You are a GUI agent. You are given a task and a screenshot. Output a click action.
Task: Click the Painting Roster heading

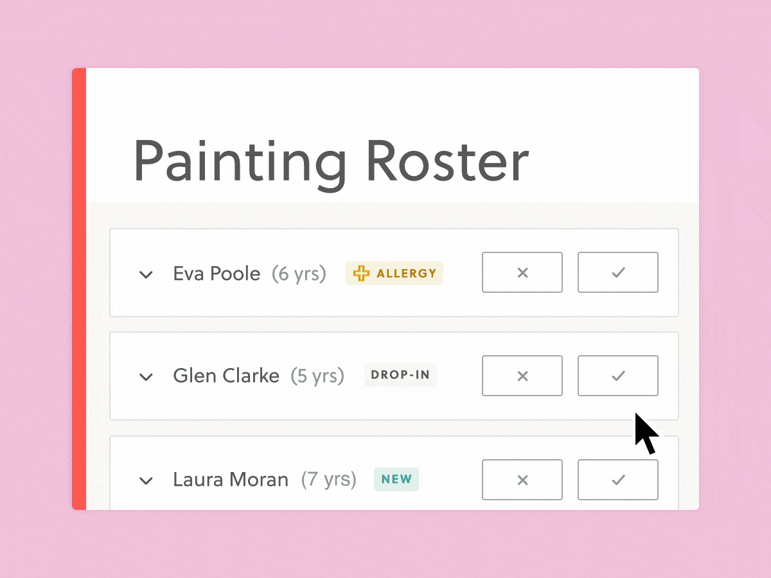[x=331, y=162]
